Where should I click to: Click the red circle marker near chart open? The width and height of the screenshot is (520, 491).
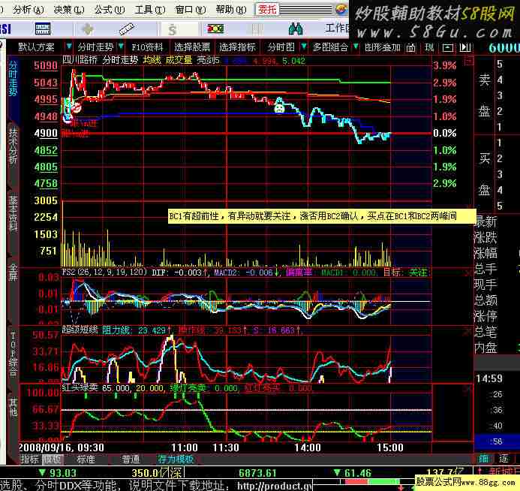click(77, 108)
